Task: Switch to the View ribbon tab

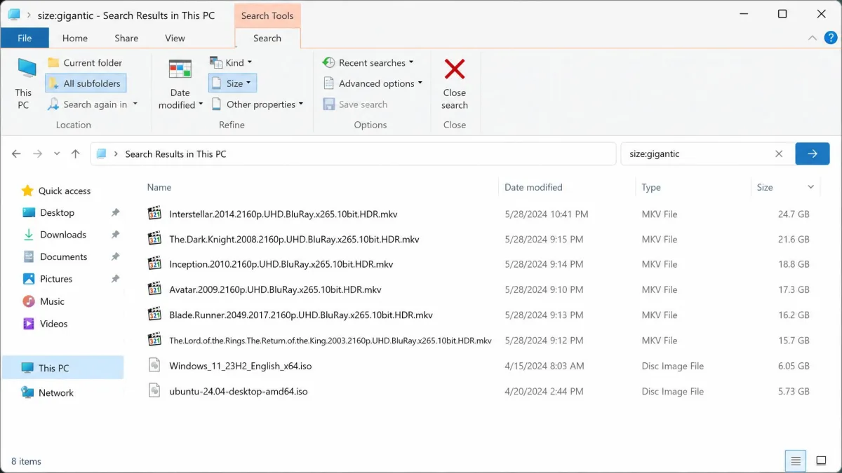Action: 175,38
